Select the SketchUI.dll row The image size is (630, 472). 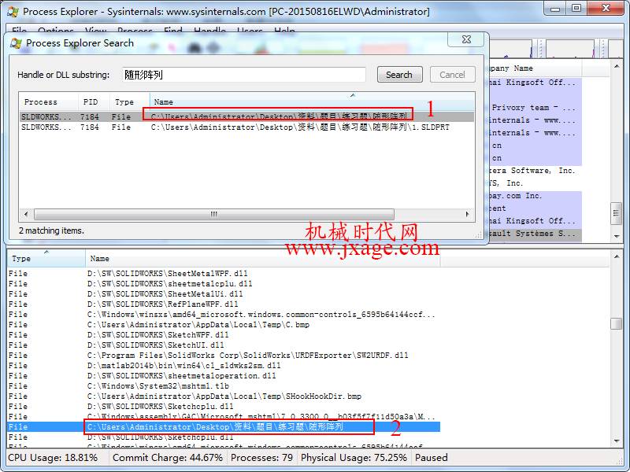tap(224, 345)
